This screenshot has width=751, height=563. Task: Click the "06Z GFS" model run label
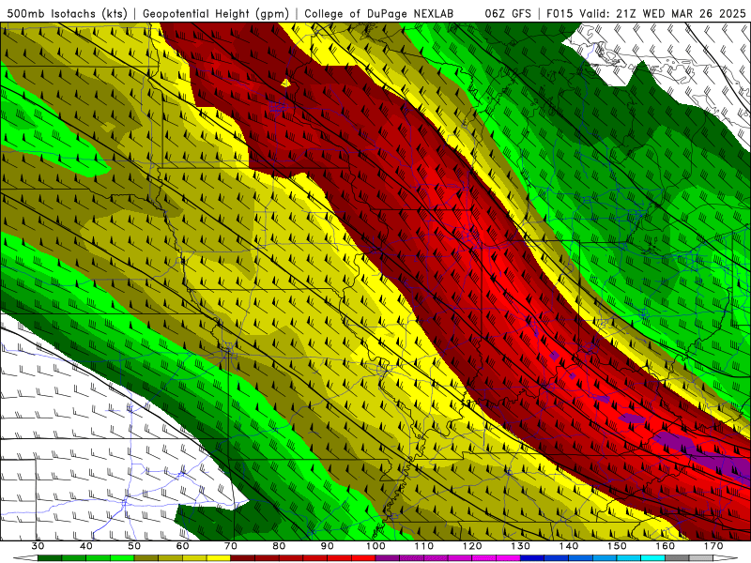pyautogui.click(x=508, y=14)
